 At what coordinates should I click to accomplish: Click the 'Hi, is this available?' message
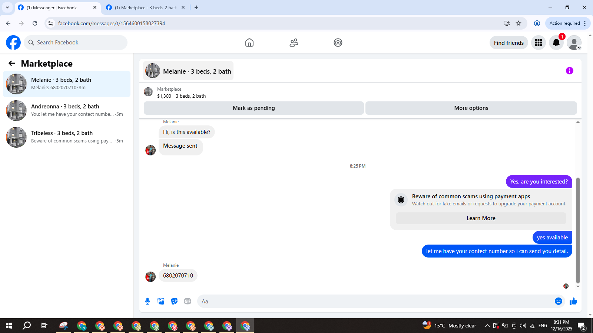[x=187, y=132]
